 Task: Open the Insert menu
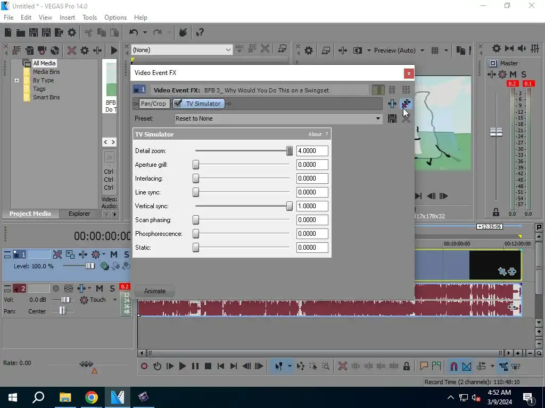67,18
